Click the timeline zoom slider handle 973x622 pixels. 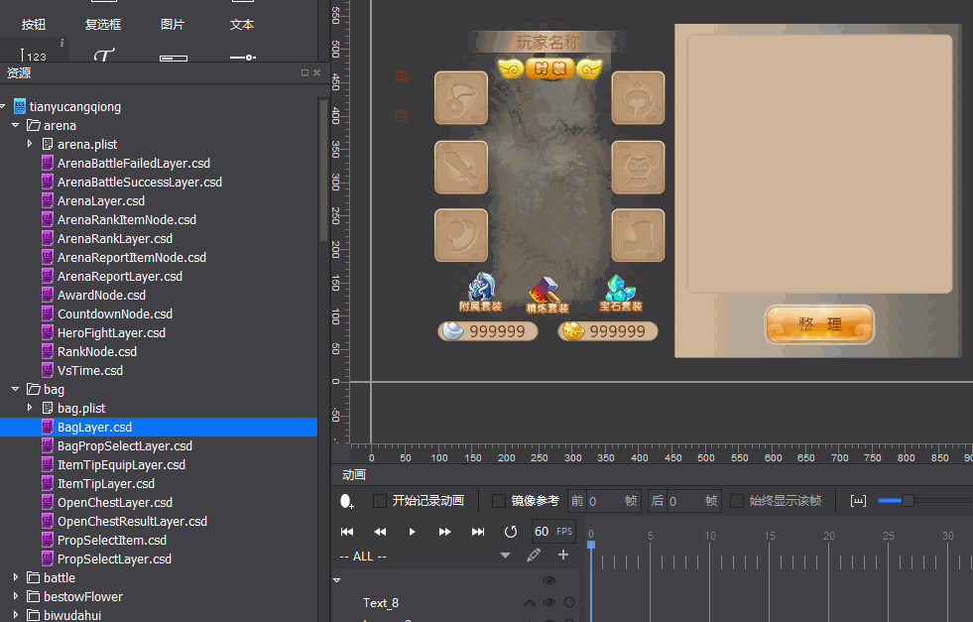pos(907,501)
